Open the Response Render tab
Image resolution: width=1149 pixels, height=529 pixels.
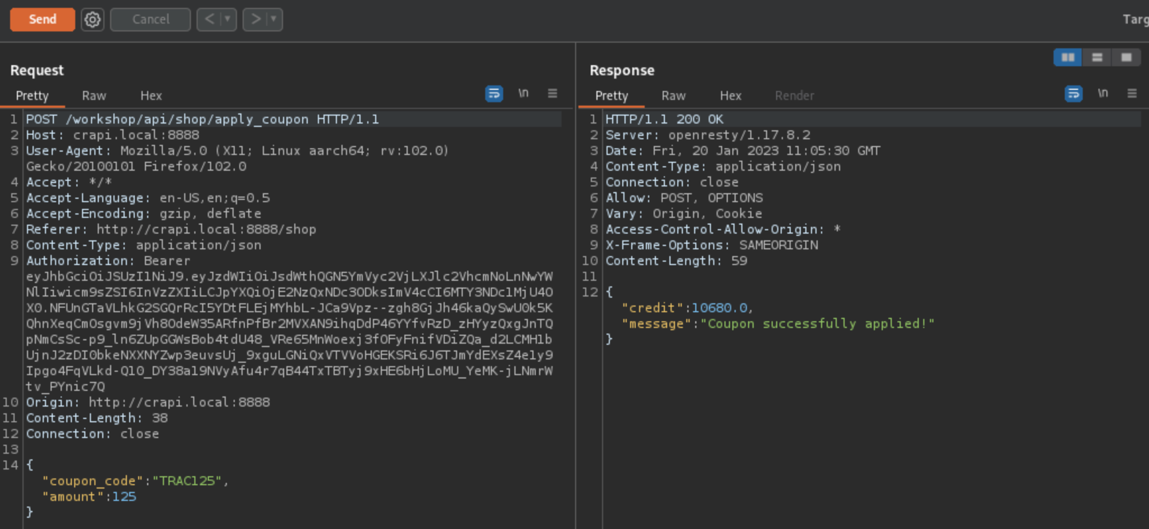pyautogui.click(x=794, y=96)
